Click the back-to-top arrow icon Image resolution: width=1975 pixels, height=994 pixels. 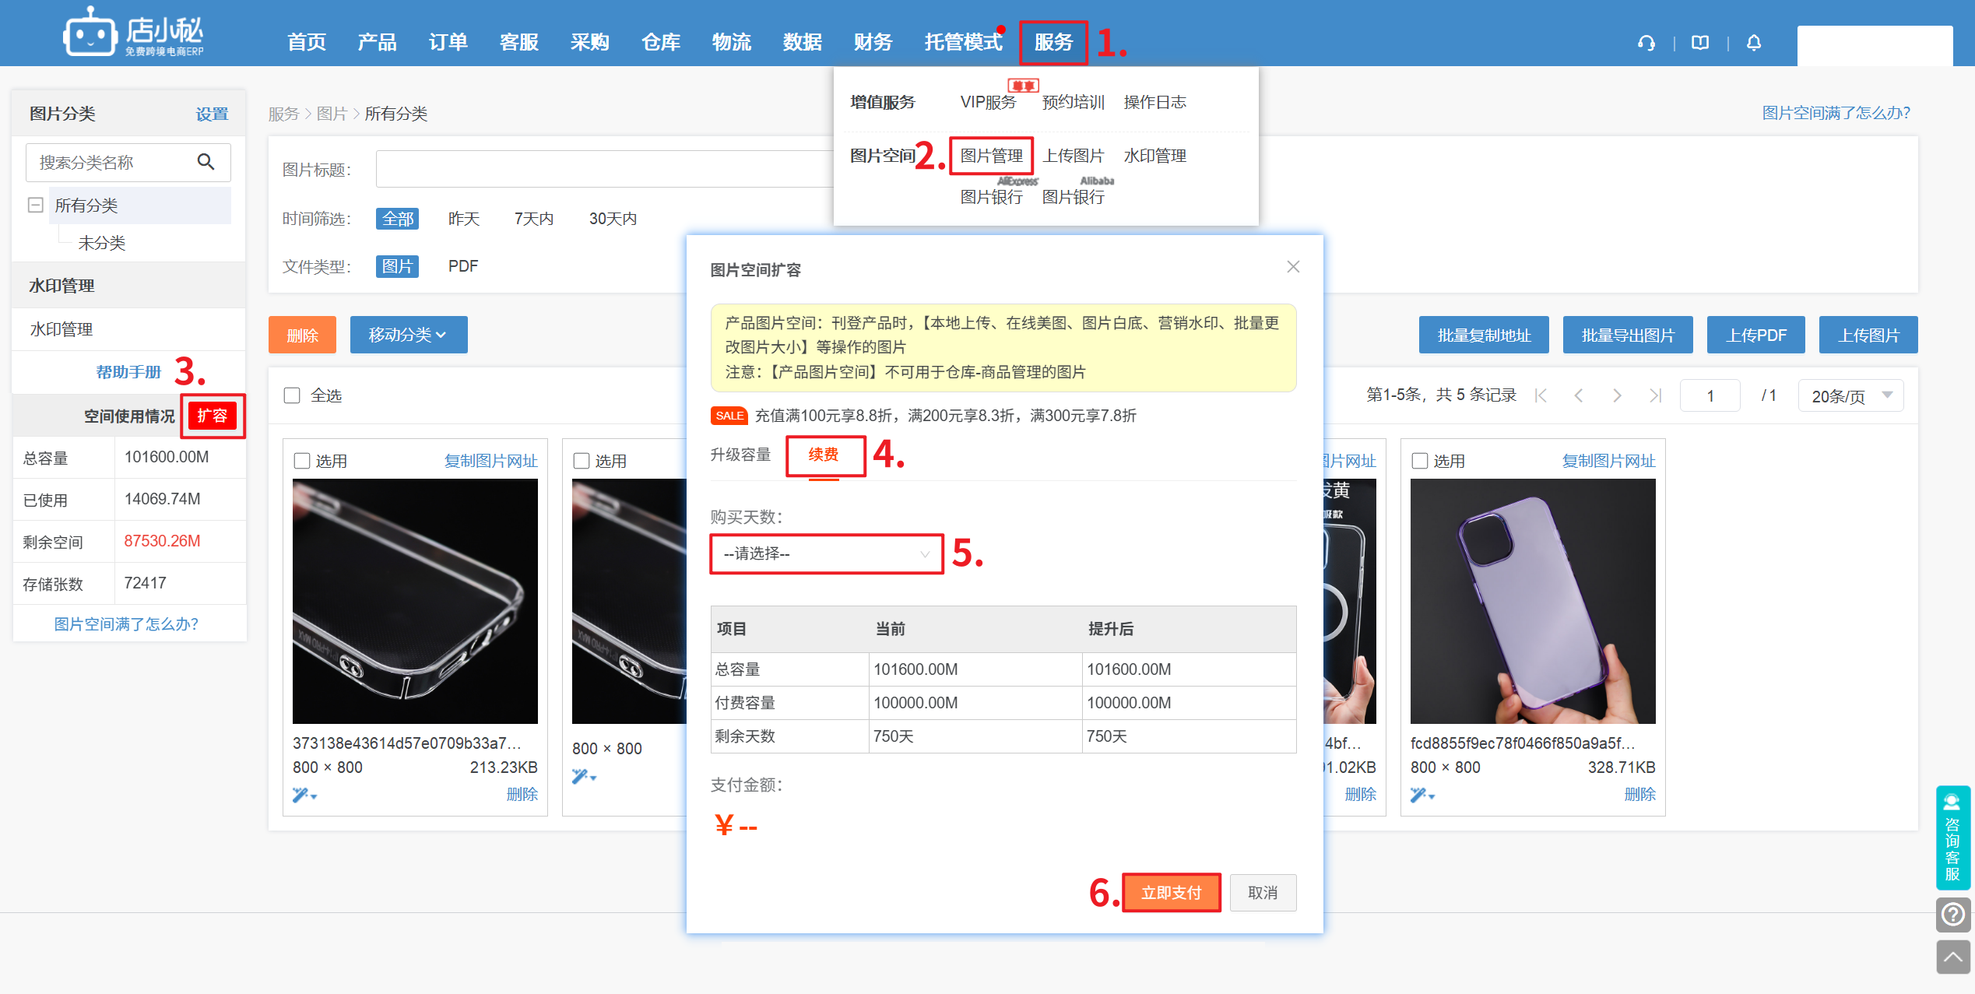click(1952, 957)
